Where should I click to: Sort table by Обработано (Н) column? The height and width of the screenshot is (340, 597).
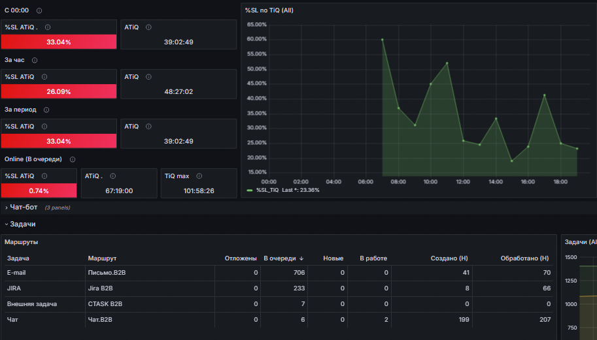[x=524, y=258]
